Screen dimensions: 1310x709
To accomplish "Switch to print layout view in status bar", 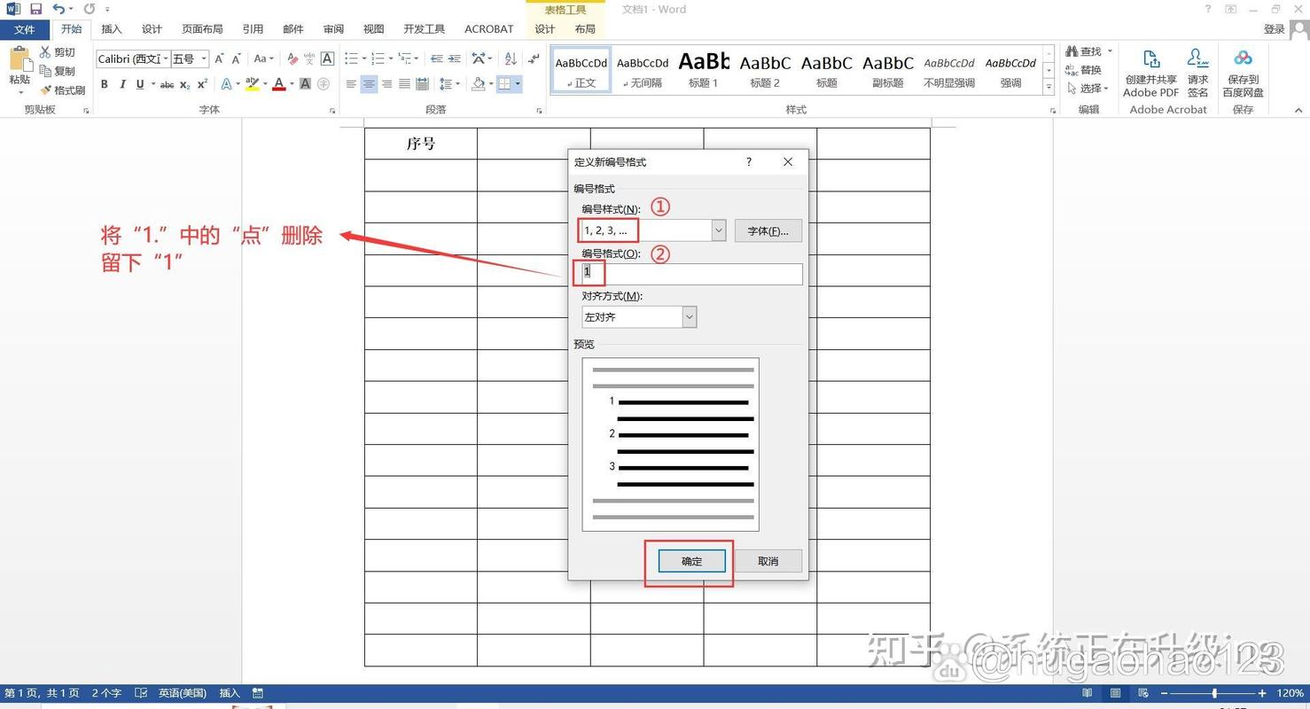I will click(1115, 693).
